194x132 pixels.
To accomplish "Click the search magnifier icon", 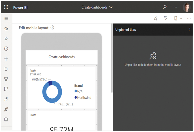I will point(165,7).
